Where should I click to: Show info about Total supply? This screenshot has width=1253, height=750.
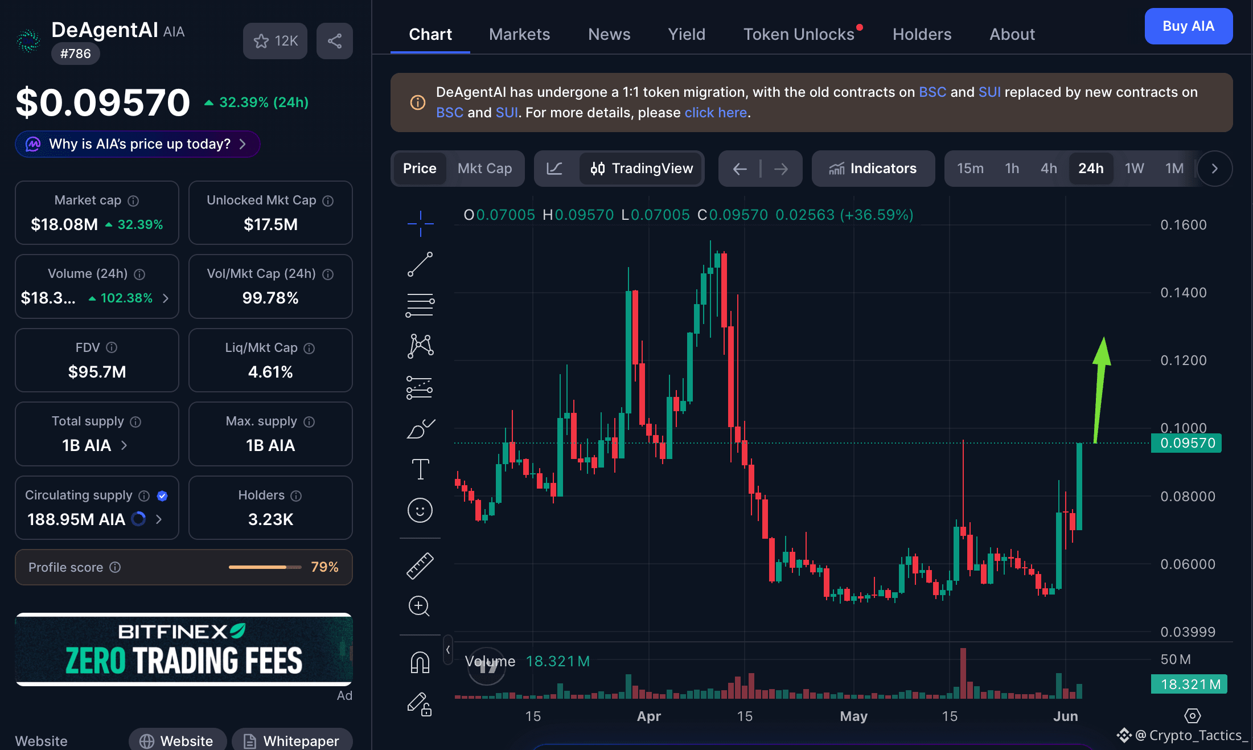click(x=135, y=422)
